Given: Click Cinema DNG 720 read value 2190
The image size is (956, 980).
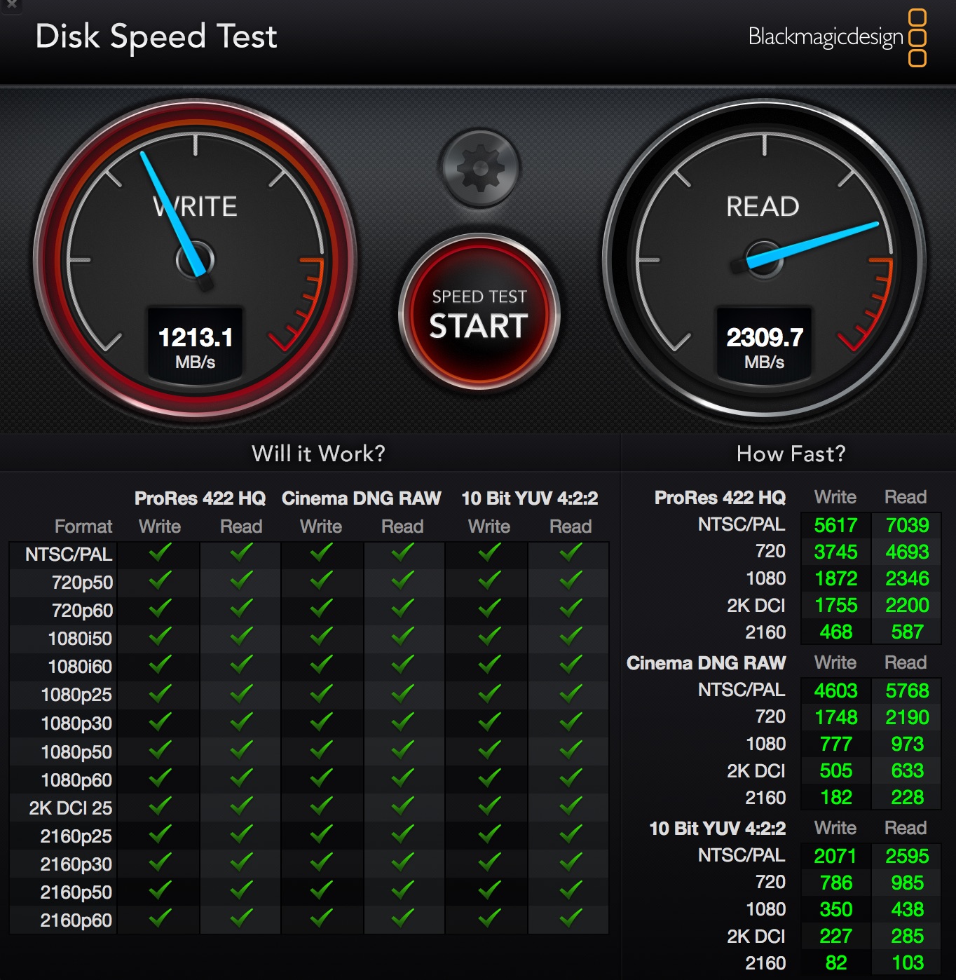Looking at the screenshot, I should [x=907, y=717].
